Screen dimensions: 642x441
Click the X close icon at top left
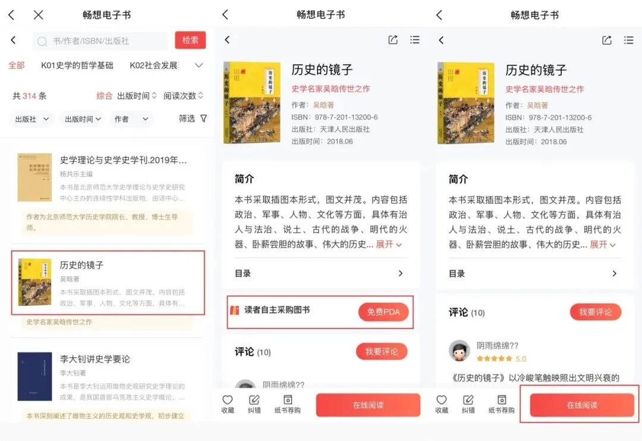point(38,15)
